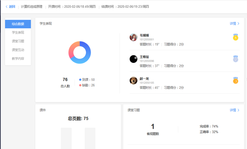The width and height of the screenshot is (247, 149).
Task: Expand 详情 for 课堂习题 panel
Action: pyautogui.click(x=234, y=110)
